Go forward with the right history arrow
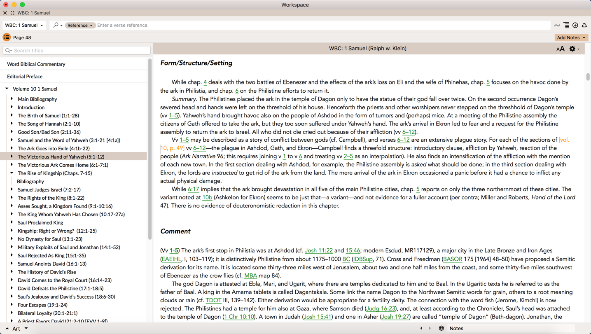The image size is (591, 334). pos(430,329)
